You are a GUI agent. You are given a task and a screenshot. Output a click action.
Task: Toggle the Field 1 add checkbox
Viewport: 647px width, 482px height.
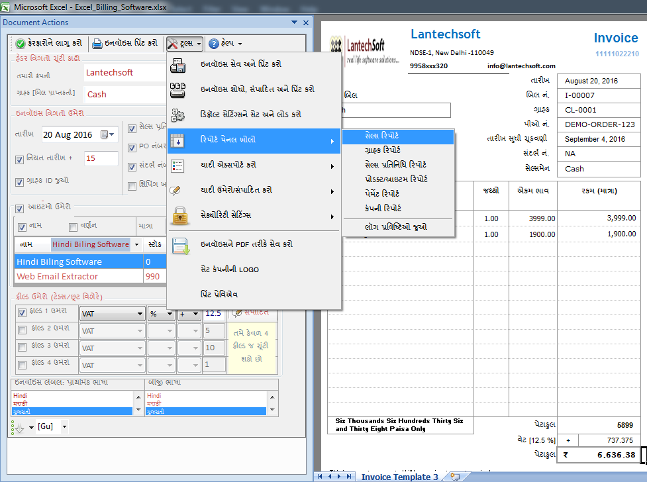tap(23, 313)
